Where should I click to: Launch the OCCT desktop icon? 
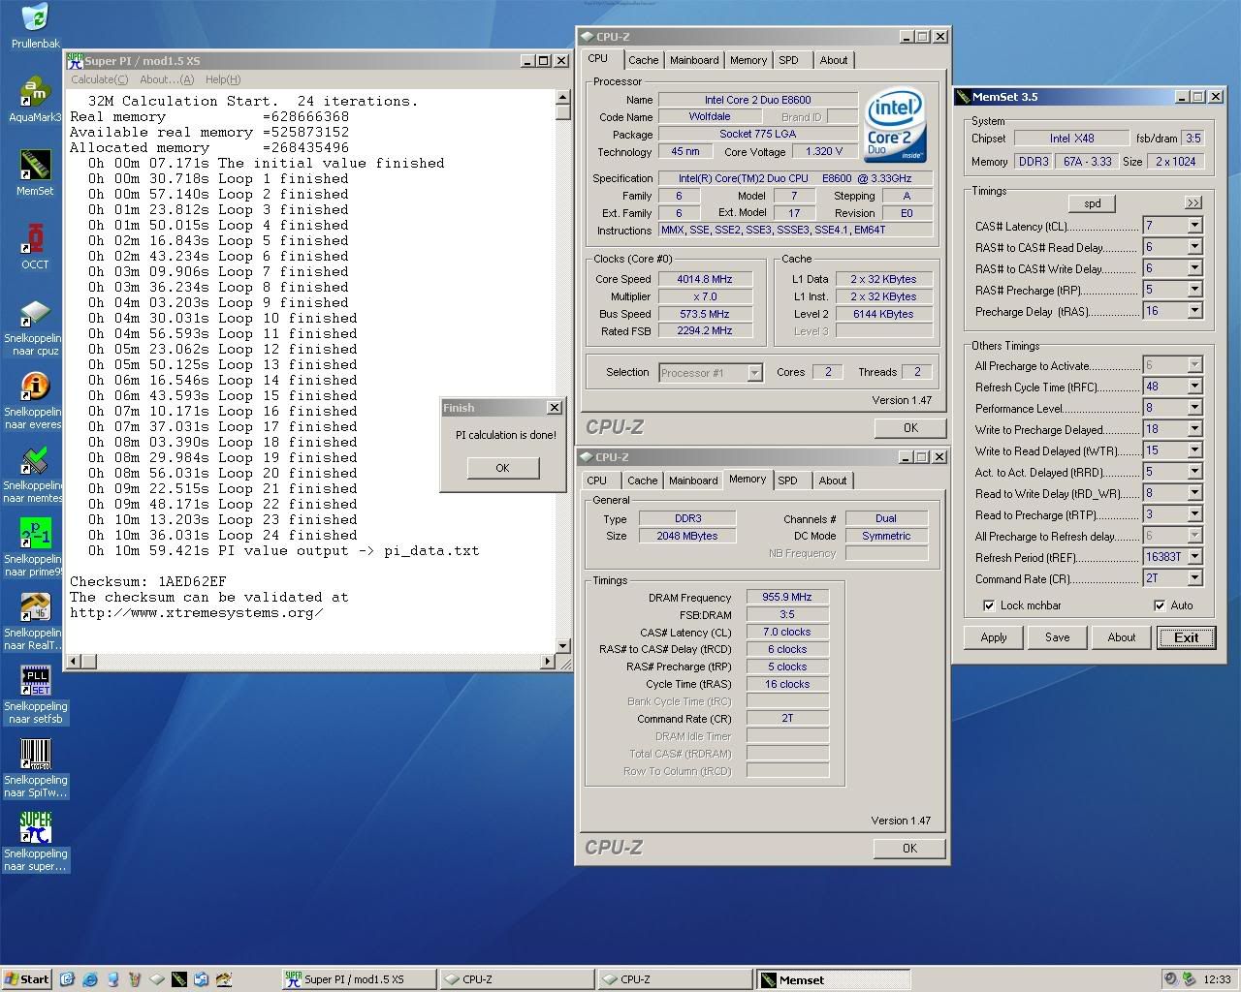pos(35,238)
